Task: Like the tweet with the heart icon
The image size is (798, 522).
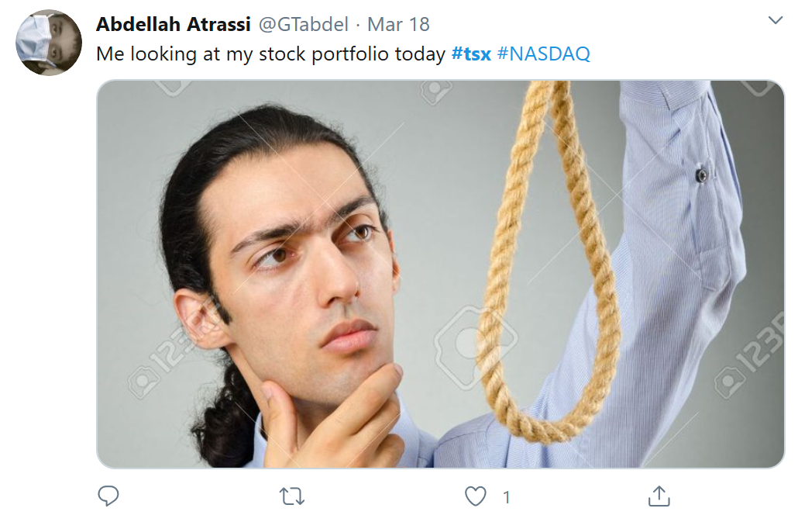Action: tap(476, 496)
